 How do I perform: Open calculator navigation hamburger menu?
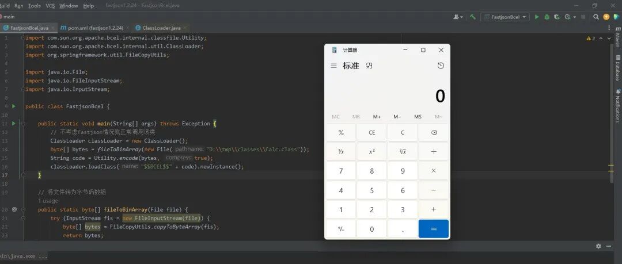click(333, 66)
